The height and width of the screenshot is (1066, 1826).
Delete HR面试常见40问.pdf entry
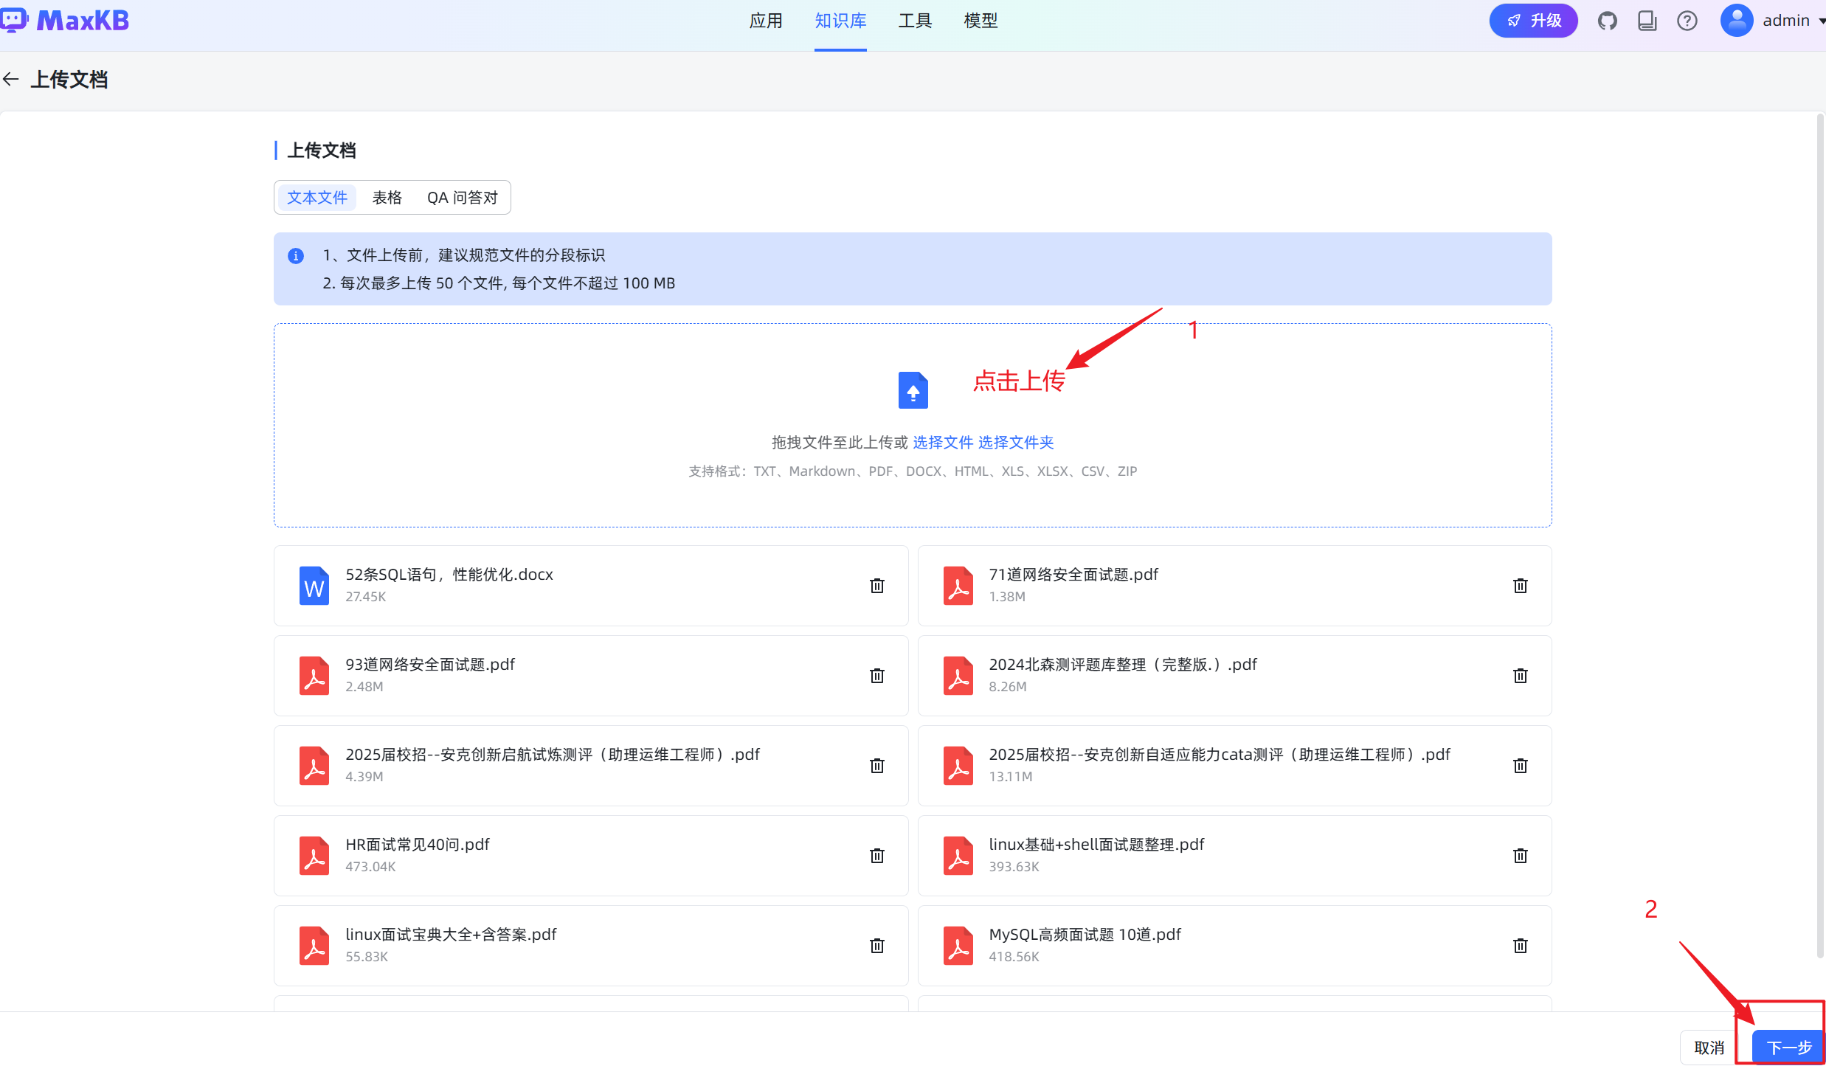coord(876,856)
